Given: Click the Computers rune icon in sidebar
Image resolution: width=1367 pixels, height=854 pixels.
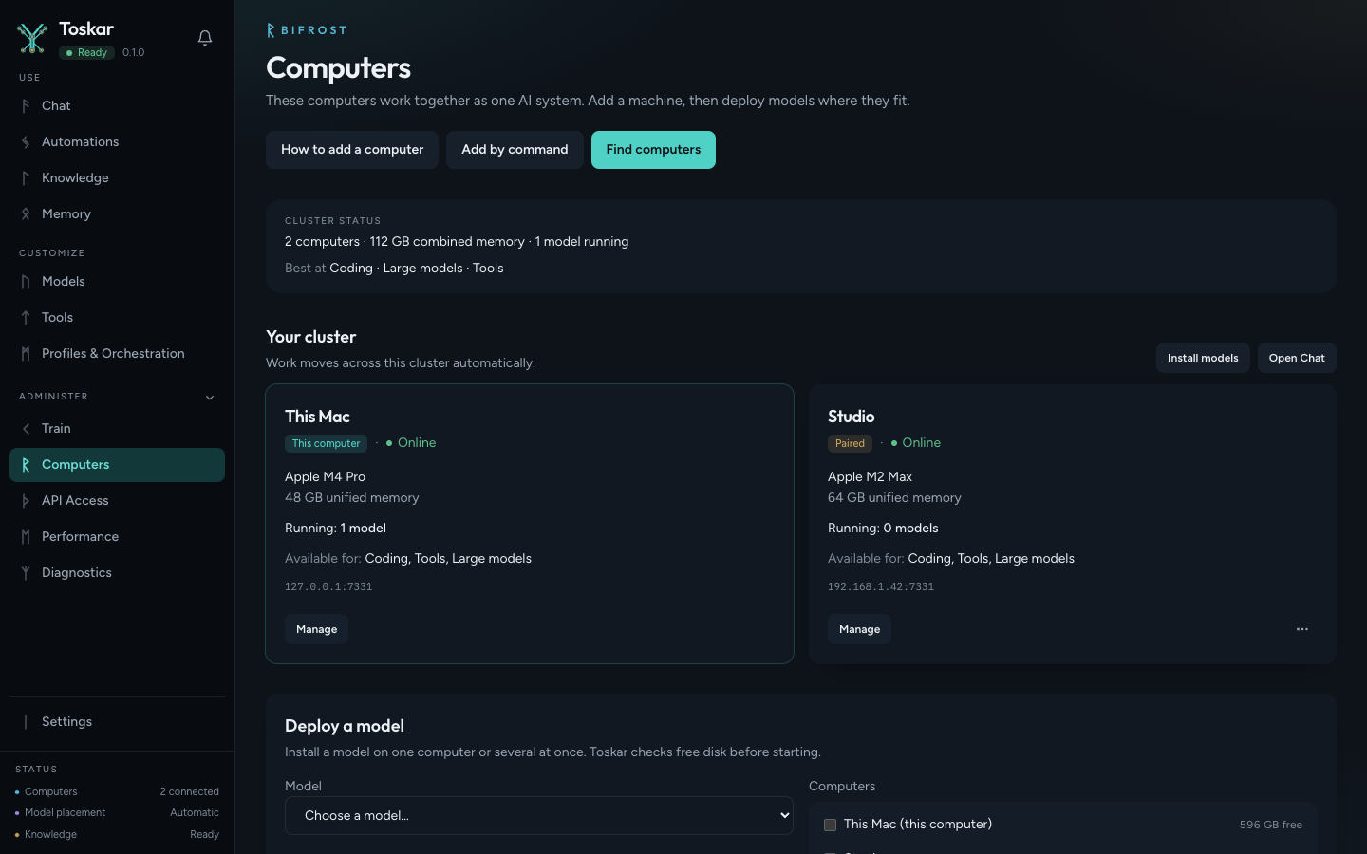Looking at the screenshot, I should [x=26, y=465].
